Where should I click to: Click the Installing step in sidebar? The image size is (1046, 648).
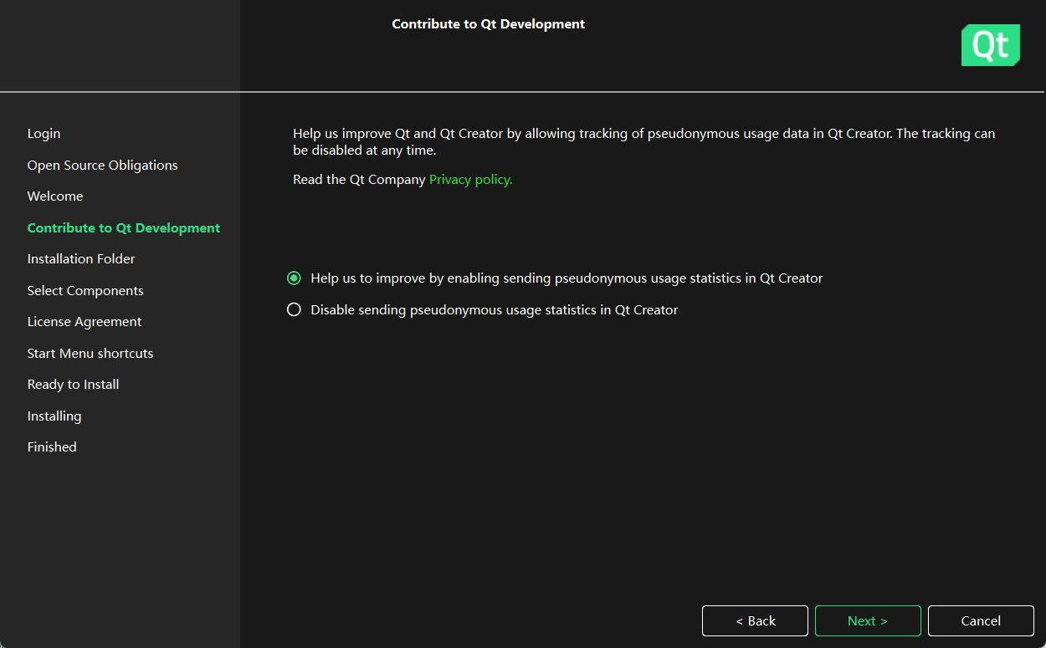coord(54,416)
